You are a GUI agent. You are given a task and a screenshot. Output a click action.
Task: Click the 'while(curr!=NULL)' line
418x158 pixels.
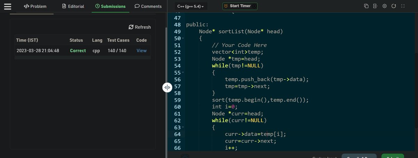click(239, 120)
